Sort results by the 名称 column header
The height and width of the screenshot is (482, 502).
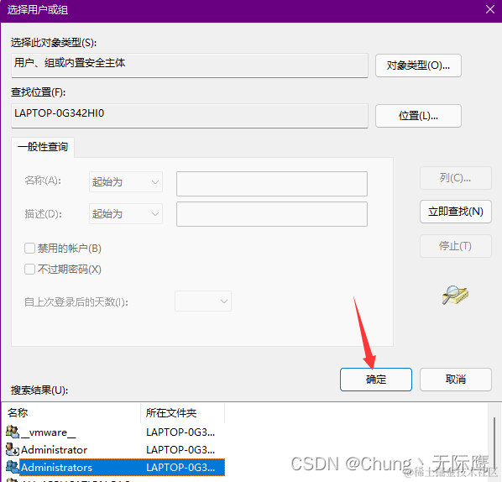point(71,413)
